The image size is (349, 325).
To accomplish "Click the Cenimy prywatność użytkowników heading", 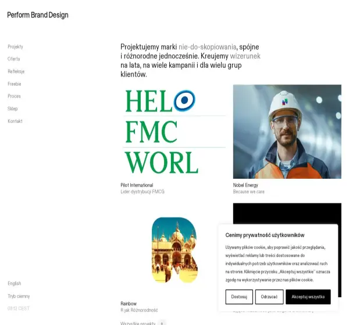I will [265, 235].
